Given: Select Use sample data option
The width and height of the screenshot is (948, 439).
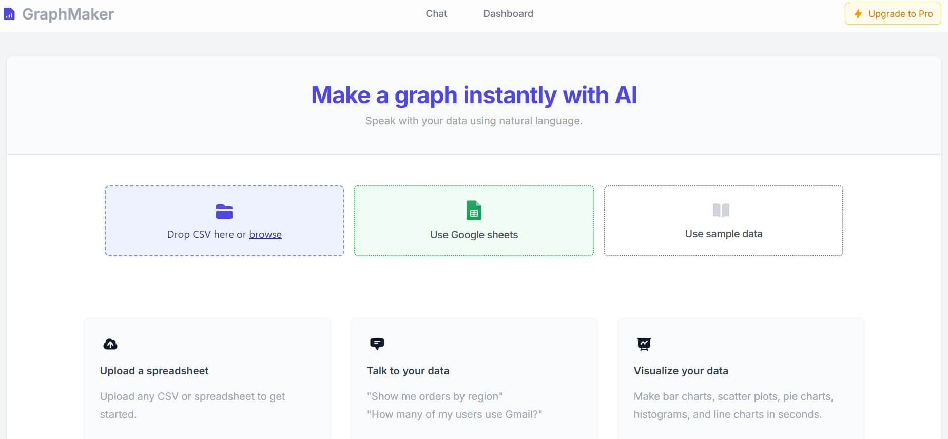Looking at the screenshot, I should point(724,221).
